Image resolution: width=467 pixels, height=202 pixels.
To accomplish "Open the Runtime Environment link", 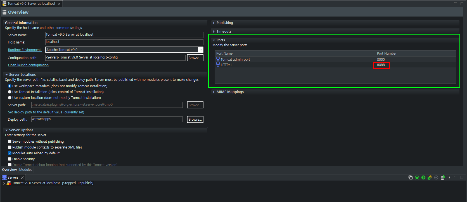I will (25, 50).
